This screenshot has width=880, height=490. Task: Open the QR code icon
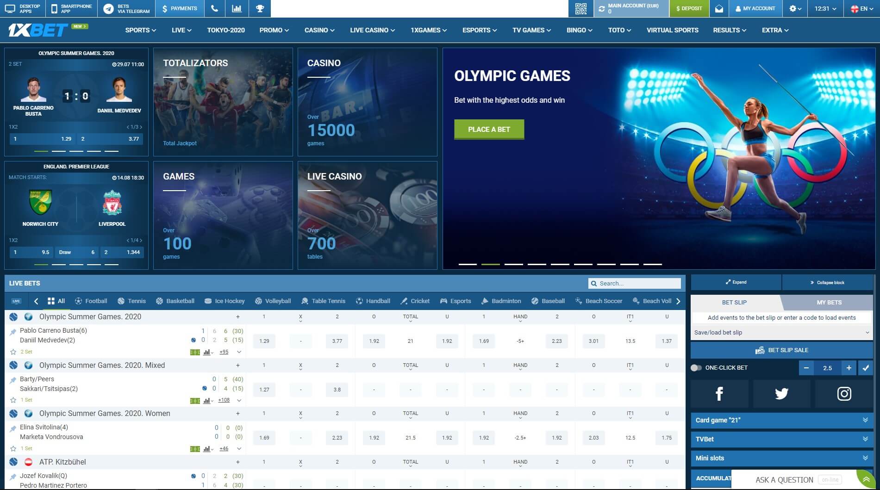[x=580, y=8]
